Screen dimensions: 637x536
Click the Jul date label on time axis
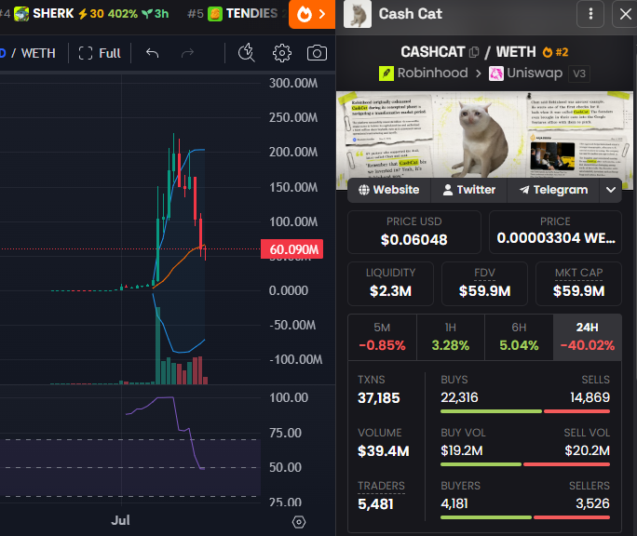tap(121, 520)
